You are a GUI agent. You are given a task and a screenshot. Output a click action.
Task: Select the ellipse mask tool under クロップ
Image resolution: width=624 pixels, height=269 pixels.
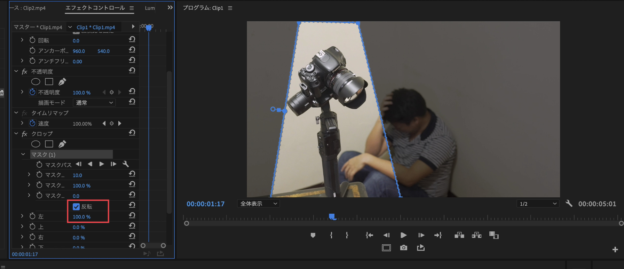[35, 144]
